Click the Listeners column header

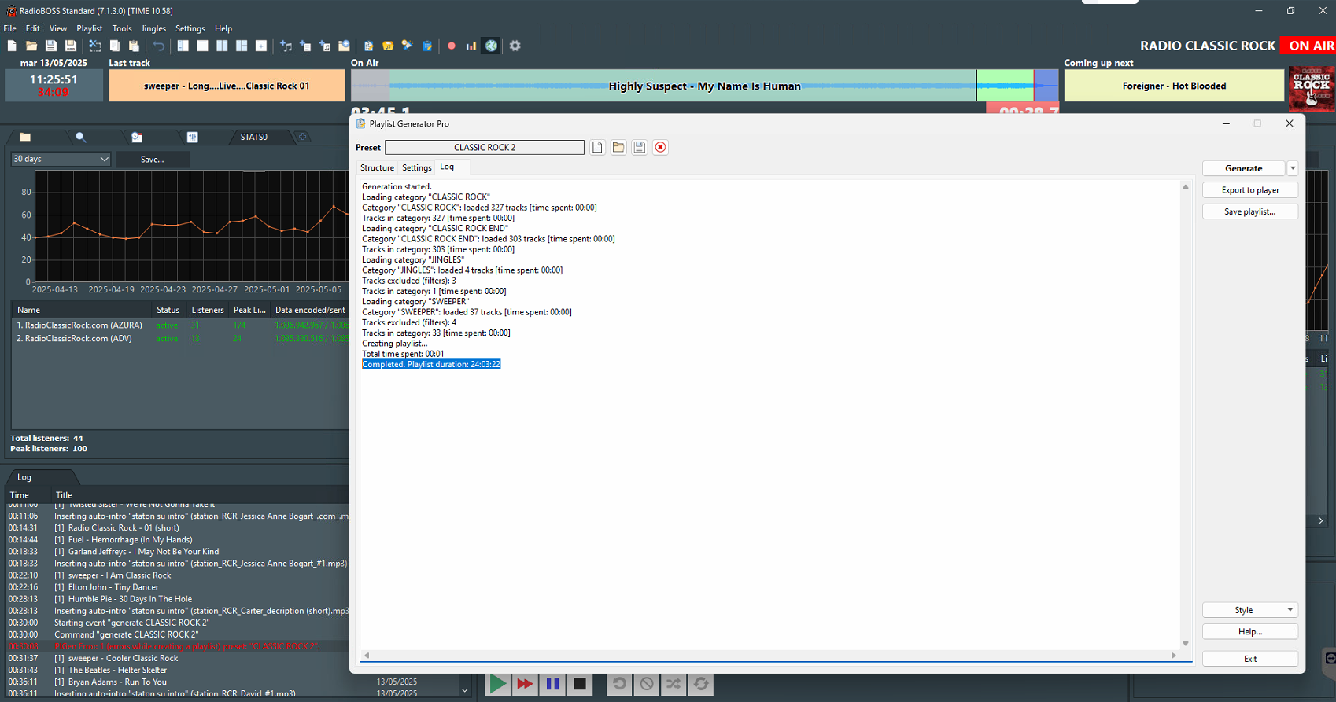click(208, 310)
